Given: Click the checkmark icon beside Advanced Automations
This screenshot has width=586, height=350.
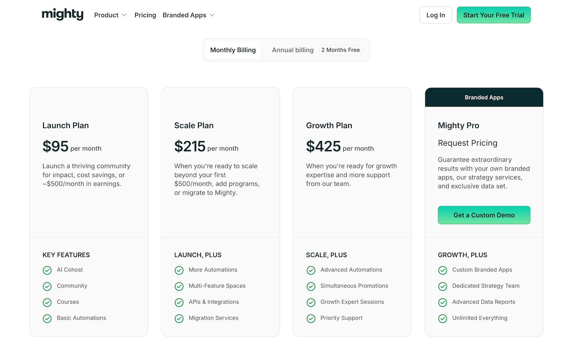Looking at the screenshot, I should click(311, 270).
